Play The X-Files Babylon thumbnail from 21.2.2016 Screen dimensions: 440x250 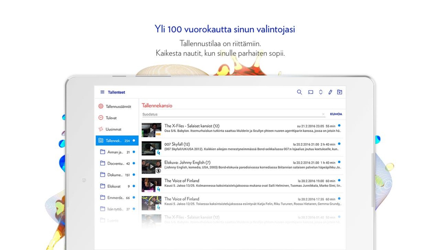click(151, 130)
